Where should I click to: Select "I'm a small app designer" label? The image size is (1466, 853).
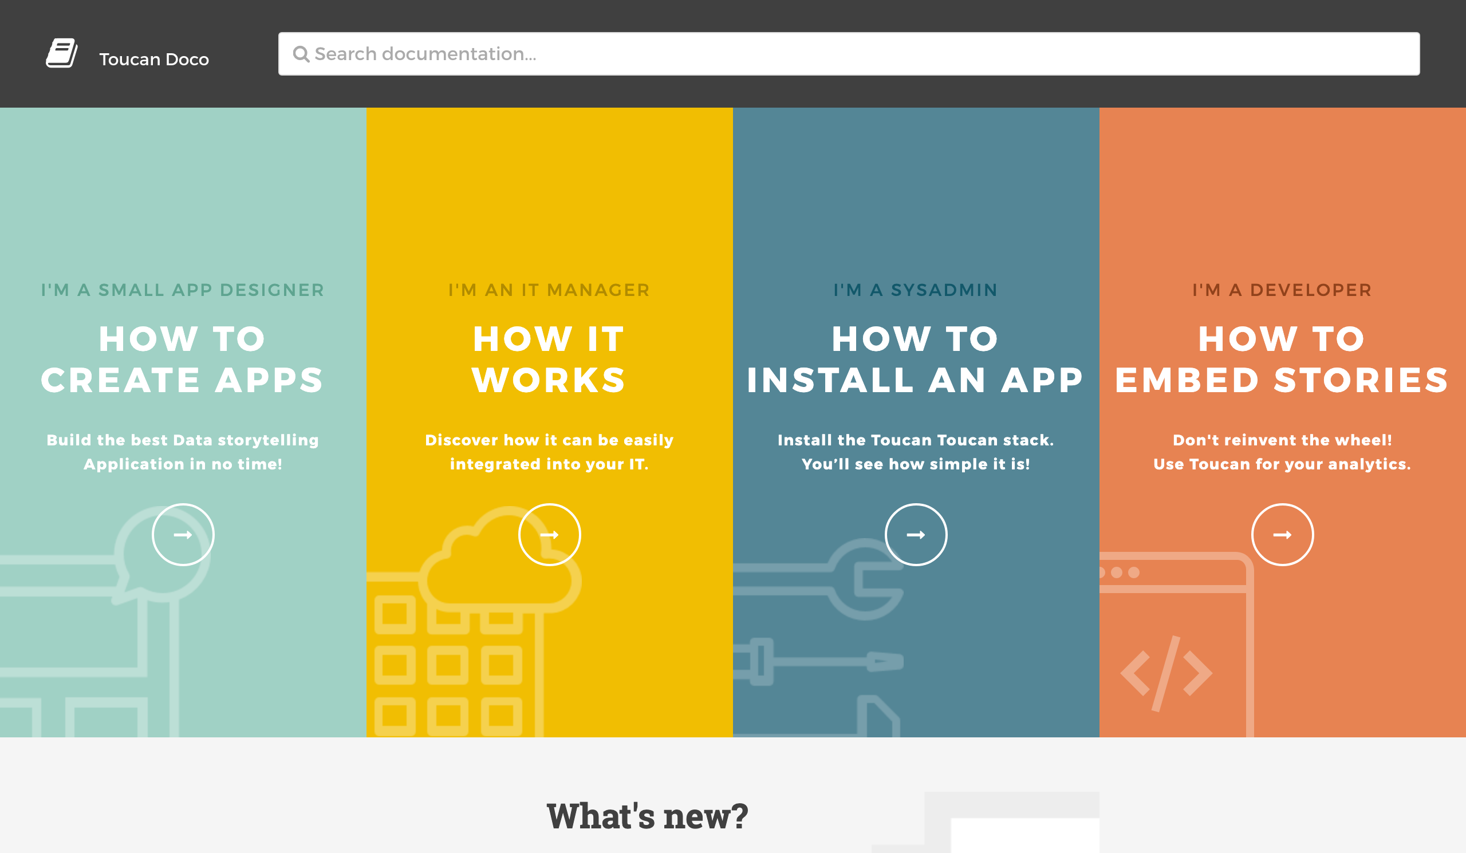[183, 290]
